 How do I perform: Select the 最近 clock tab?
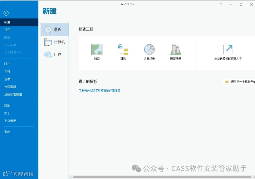[x=55, y=30]
